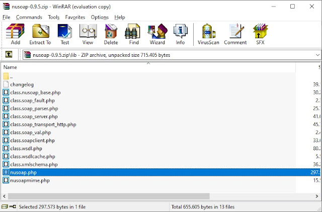Click the View file icon
This screenshot has height=212, width=322.
[88, 31]
